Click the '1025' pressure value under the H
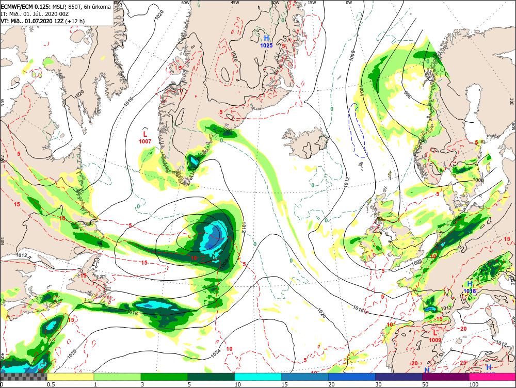The image size is (516, 388). 267,45
